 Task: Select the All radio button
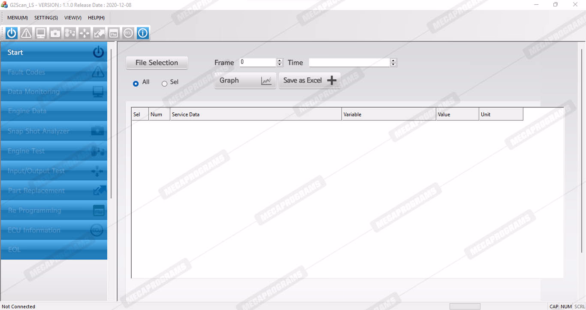136,84
